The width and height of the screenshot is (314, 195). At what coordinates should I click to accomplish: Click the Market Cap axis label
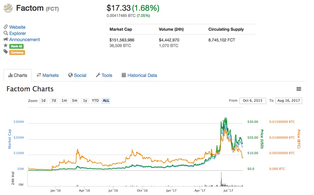click(x=10, y=139)
